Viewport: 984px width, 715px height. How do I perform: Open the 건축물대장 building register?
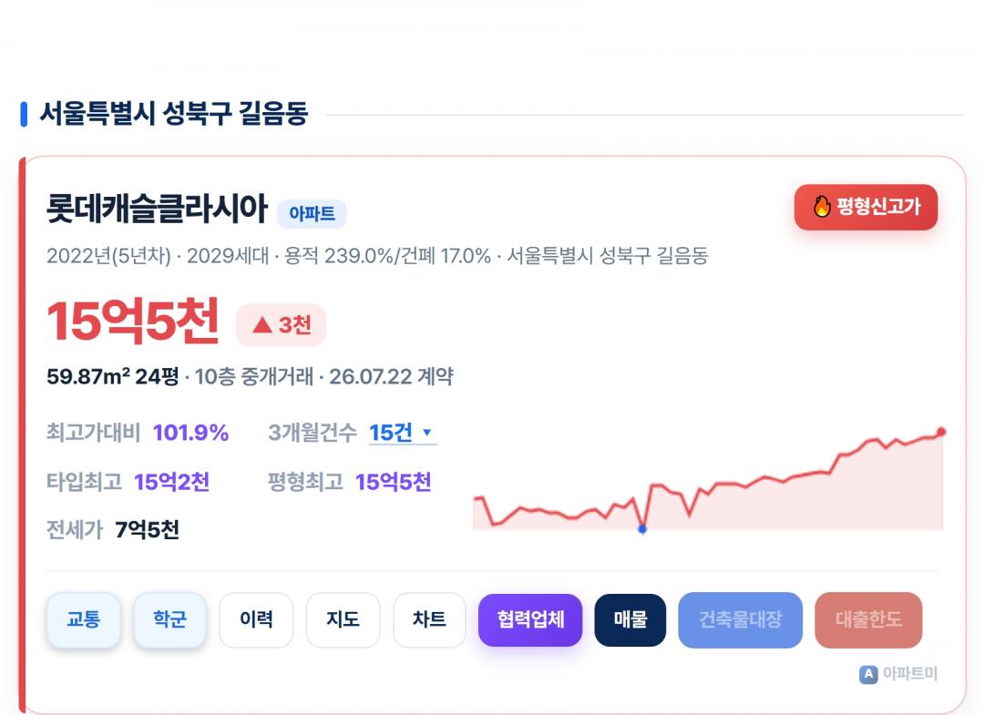click(x=741, y=619)
